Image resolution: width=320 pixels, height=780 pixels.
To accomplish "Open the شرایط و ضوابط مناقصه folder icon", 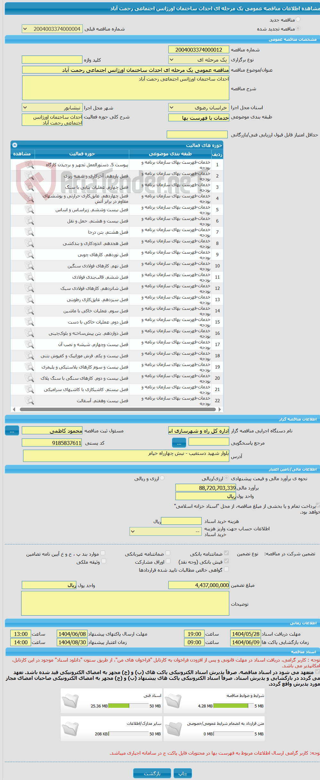I will [x=173, y=701].
